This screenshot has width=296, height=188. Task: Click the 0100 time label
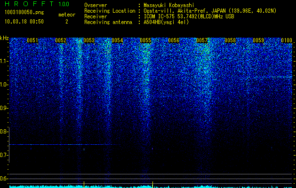[287, 40]
